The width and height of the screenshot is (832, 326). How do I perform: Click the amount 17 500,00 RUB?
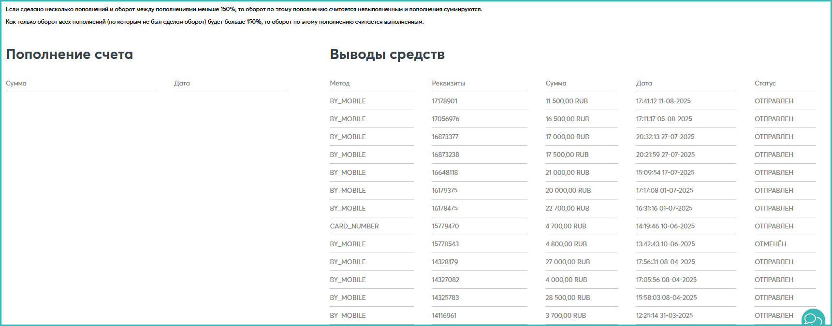tap(567, 155)
